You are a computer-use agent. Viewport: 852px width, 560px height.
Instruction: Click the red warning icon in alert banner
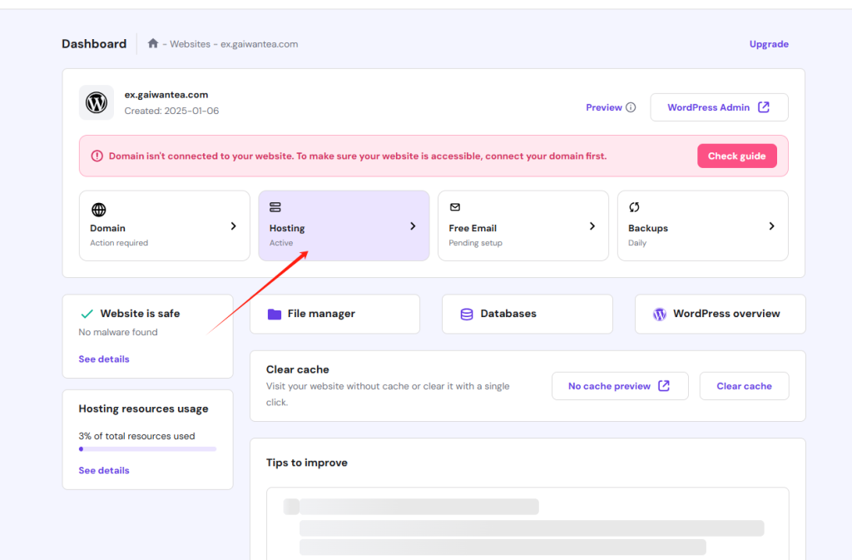click(x=97, y=156)
